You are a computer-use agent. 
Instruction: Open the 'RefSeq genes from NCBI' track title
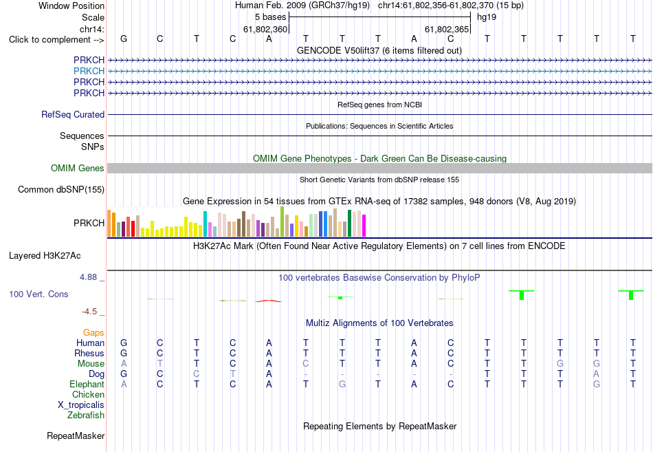[379, 105]
